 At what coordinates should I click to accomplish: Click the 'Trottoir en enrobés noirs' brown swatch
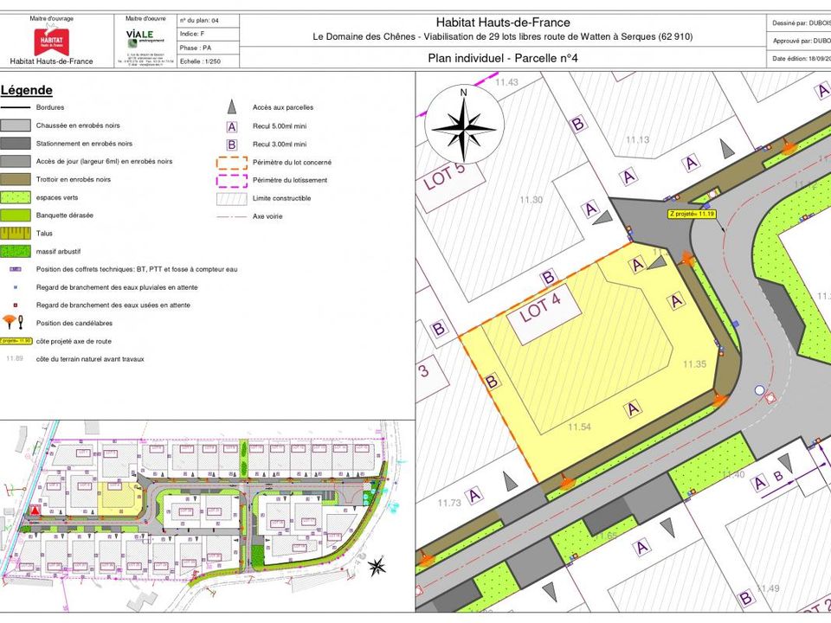tap(16, 180)
